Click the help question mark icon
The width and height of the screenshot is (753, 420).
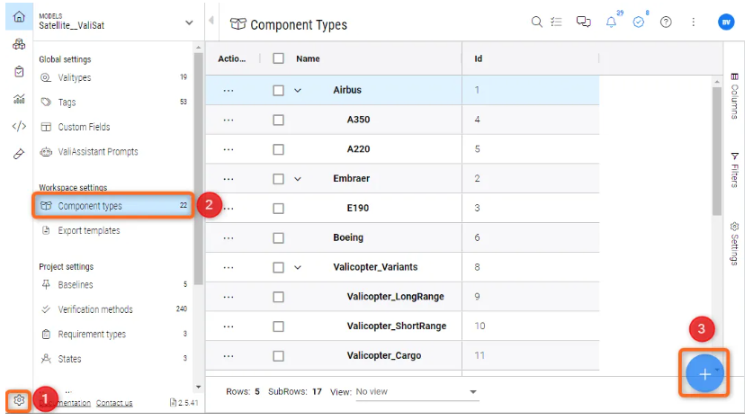click(x=666, y=22)
